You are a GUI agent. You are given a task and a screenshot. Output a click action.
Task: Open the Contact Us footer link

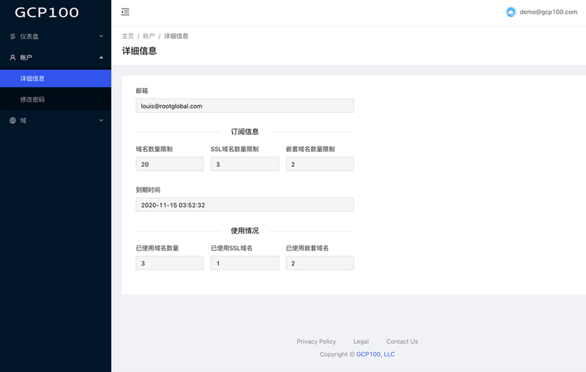(402, 341)
